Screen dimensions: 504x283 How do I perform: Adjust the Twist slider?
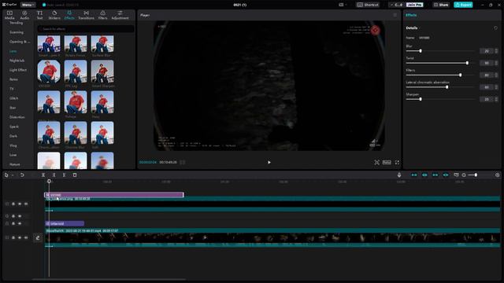(x=440, y=63)
